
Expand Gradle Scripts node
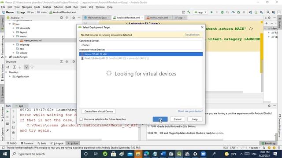pos(7,57)
